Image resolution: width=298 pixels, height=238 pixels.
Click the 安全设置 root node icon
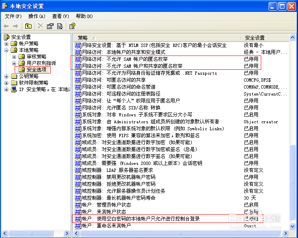coord(7,37)
